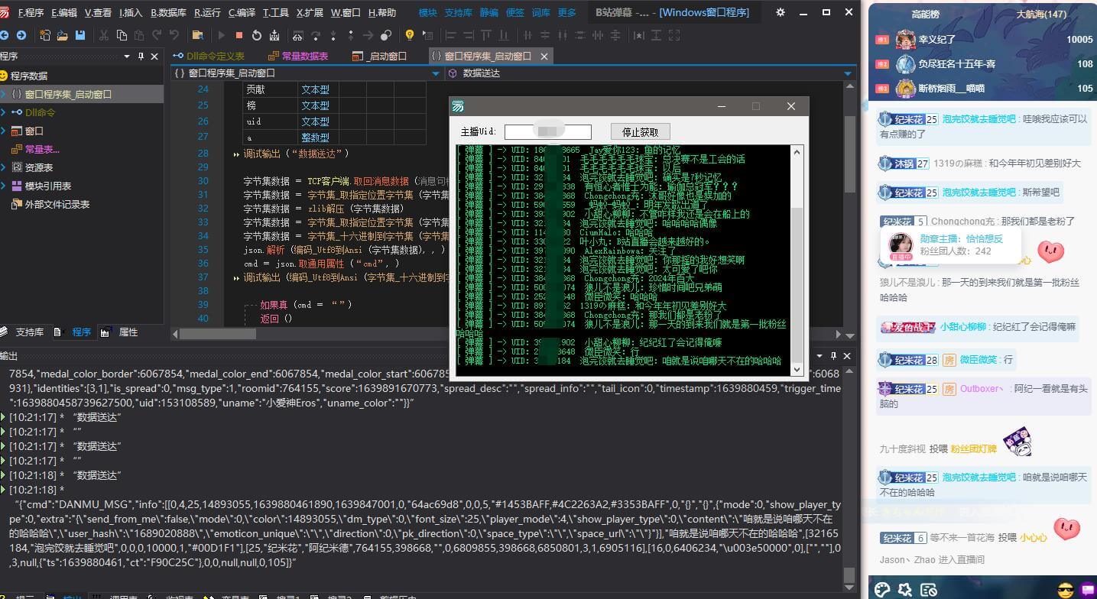Toggle pin on the 程序 panel
The height and width of the screenshot is (599, 1097).
click(141, 57)
